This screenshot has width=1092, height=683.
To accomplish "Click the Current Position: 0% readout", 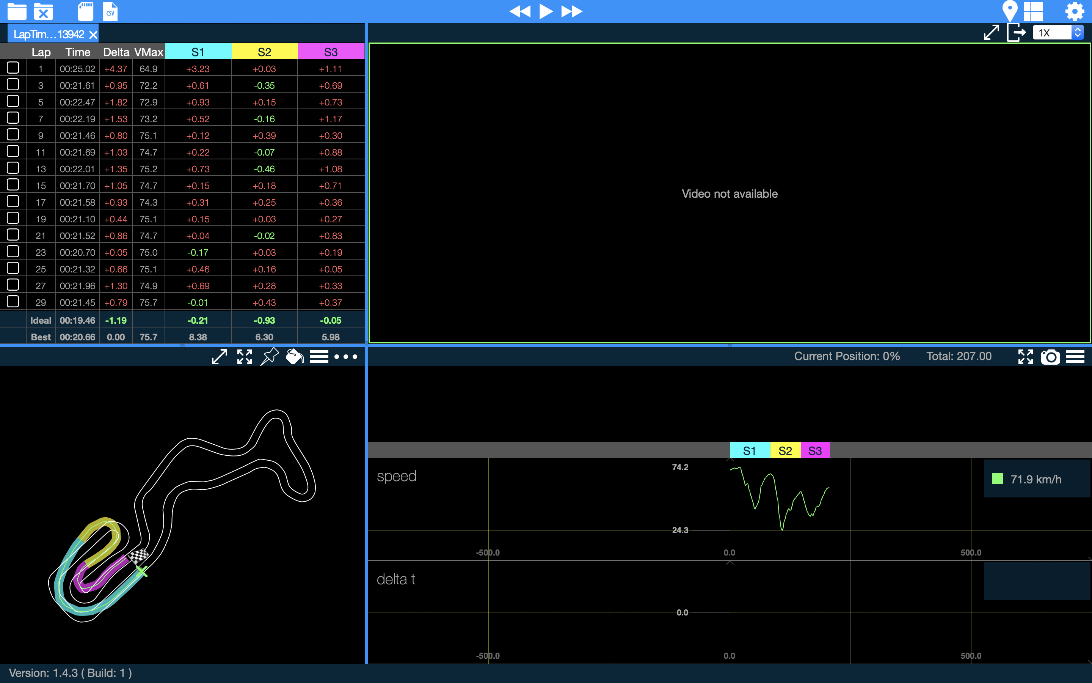I will tap(847, 356).
